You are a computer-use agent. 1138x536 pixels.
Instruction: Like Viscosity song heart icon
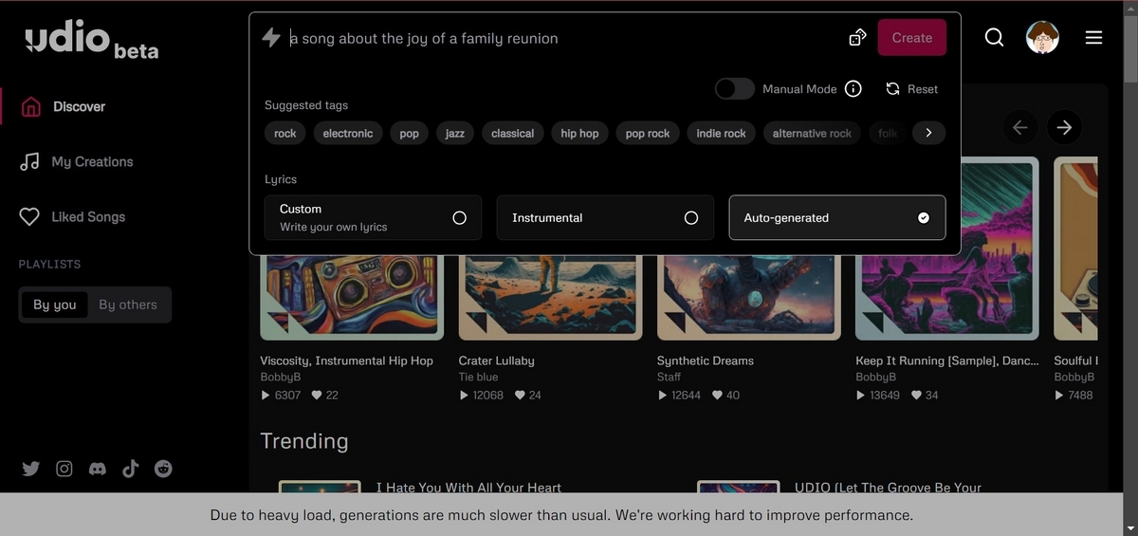click(x=316, y=396)
